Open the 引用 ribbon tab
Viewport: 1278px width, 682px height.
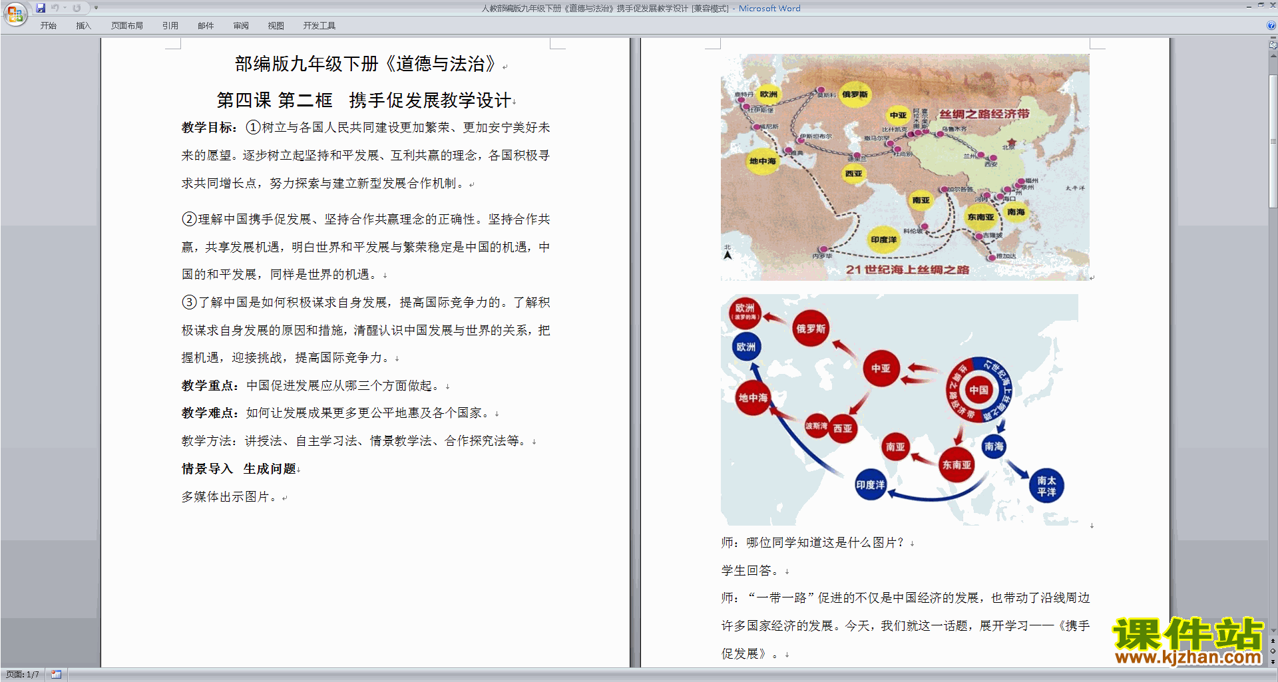tap(170, 26)
